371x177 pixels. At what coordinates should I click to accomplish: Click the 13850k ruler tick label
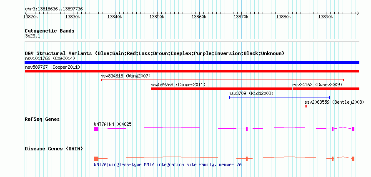[157, 17]
